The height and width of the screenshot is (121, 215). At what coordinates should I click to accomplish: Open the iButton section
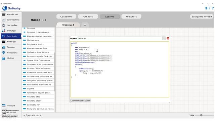pos(11,58)
